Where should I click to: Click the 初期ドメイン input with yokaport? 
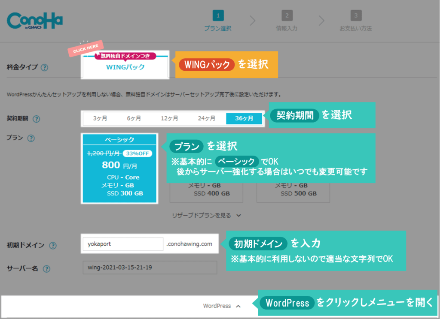(123, 244)
